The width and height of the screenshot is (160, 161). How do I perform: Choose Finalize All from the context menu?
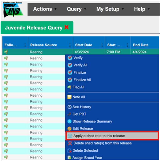point(82,80)
